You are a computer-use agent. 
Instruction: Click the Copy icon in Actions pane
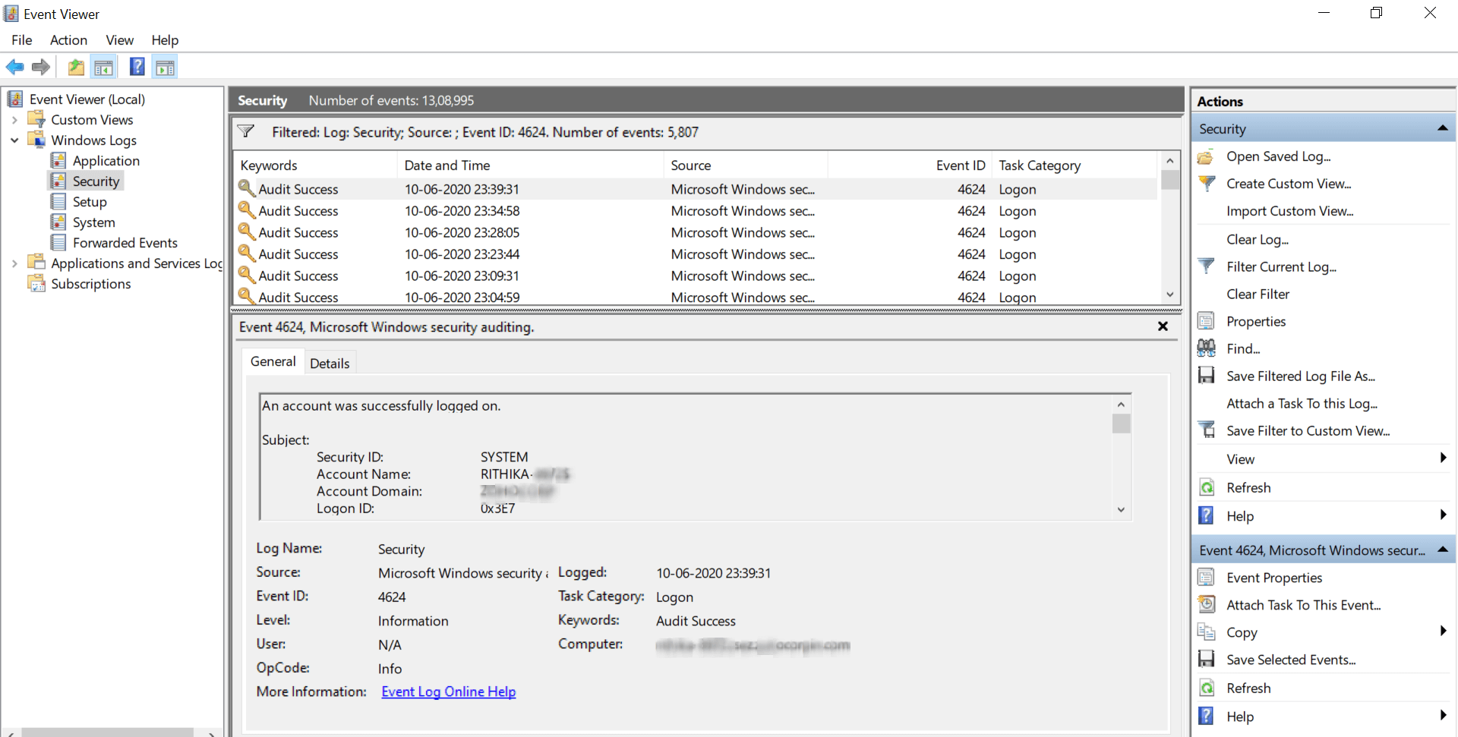point(1206,632)
